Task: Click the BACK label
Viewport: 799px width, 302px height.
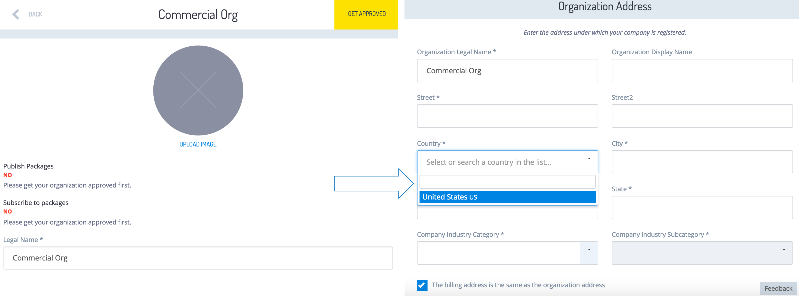Action: tap(35, 14)
